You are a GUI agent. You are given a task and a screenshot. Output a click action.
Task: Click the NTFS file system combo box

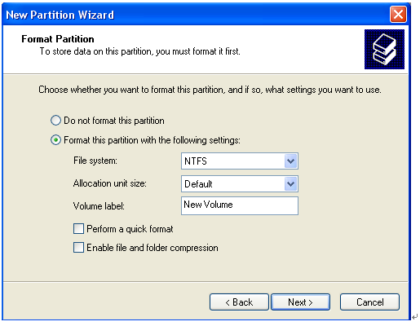pos(240,161)
